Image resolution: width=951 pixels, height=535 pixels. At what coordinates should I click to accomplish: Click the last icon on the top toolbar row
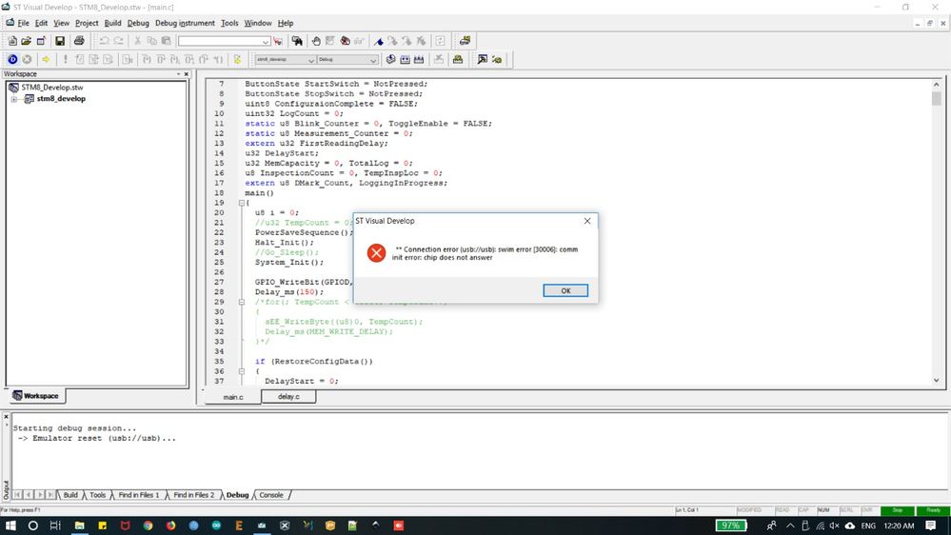[x=465, y=41]
